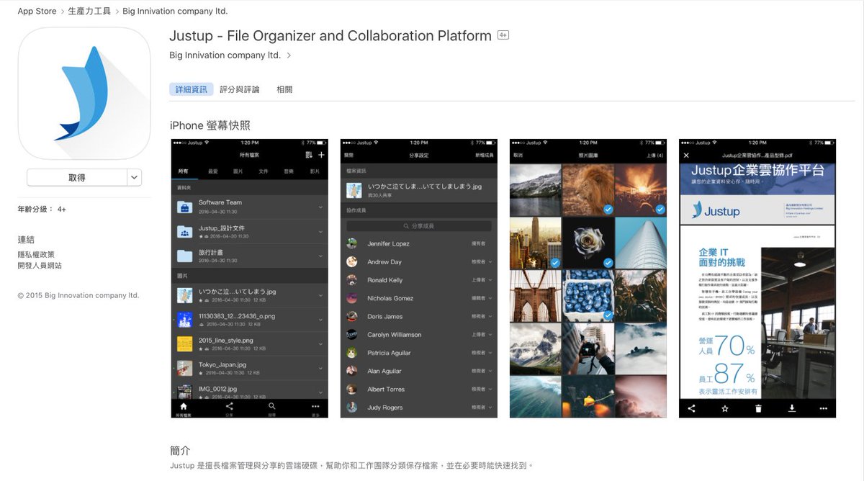Tap the star icon in the PDF toolbar
This screenshot has height=481, width=864.
point(725,408)
